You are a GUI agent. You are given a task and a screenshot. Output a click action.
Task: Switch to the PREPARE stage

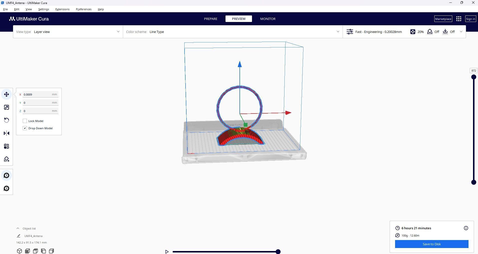click(x=211, y=19)
